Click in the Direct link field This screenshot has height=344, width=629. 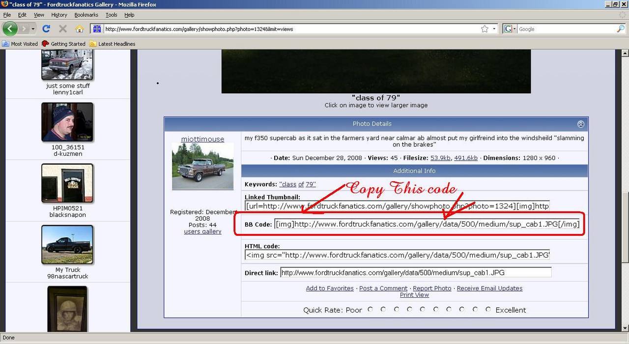[416, 273]
